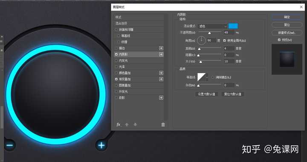Viewport: 307px width, 162px height.
Task: Close the Layer Style dialog with X
Action: [301, 7]
